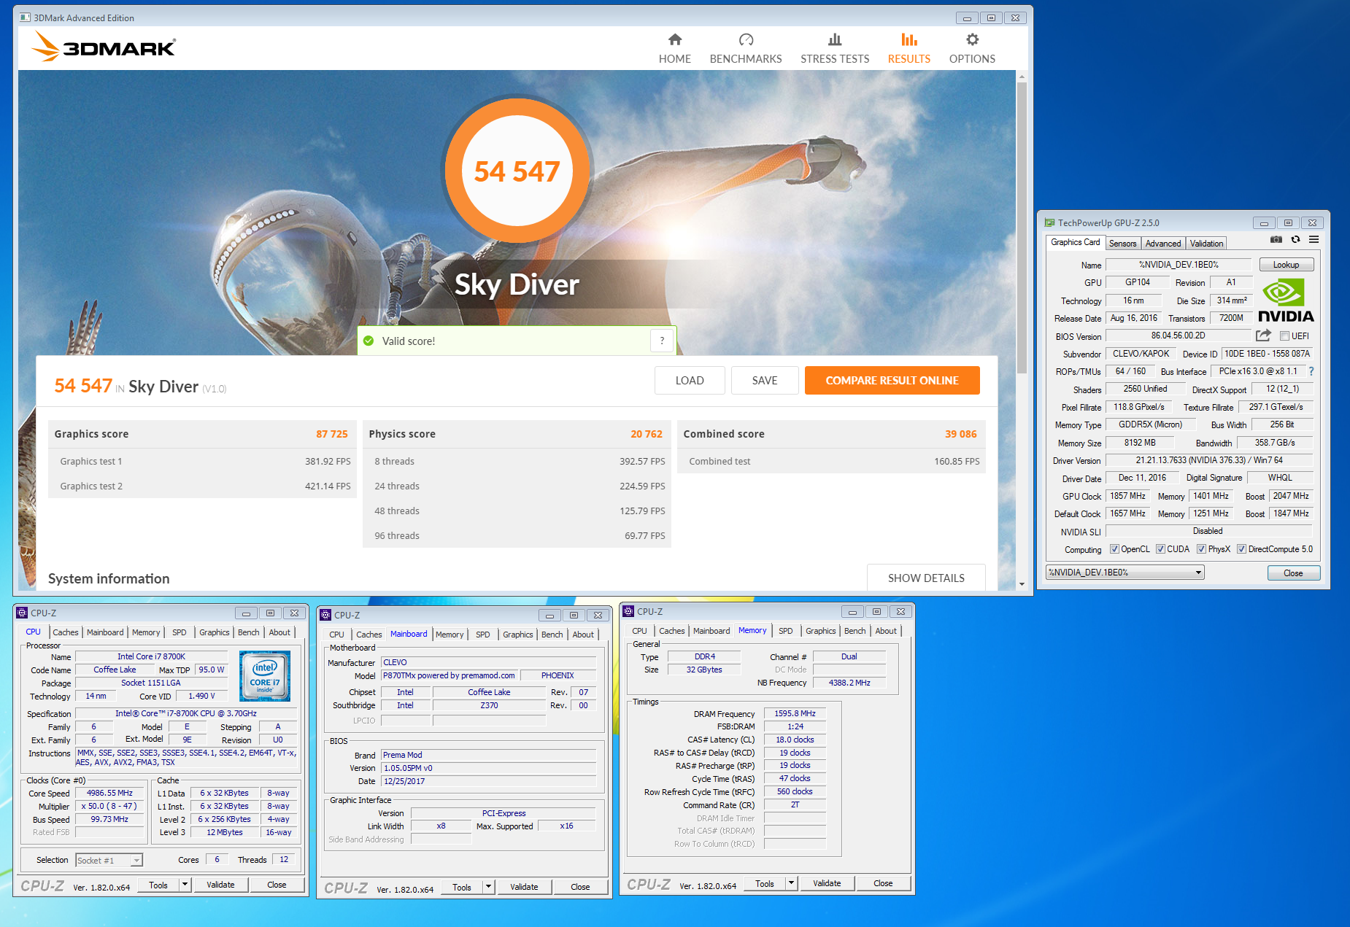1350x927 pixels.
Task: Click the SAVE button in 3DMark
Action: [x=765, y=380]
